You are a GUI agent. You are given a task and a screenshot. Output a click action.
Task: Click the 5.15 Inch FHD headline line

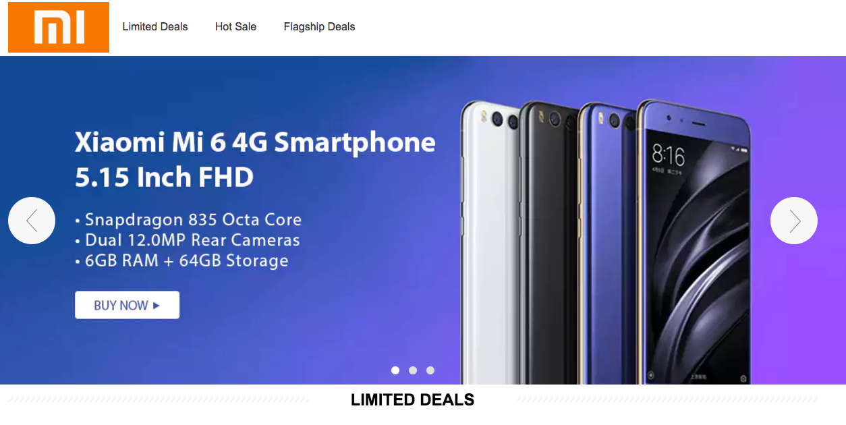click(x=164, y=177)
